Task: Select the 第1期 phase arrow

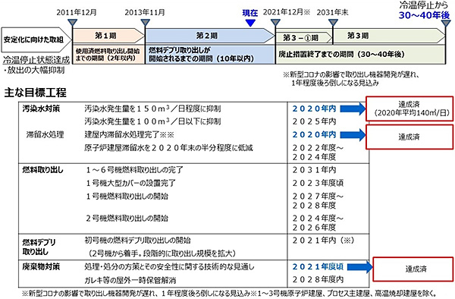Action: [108, 36]
